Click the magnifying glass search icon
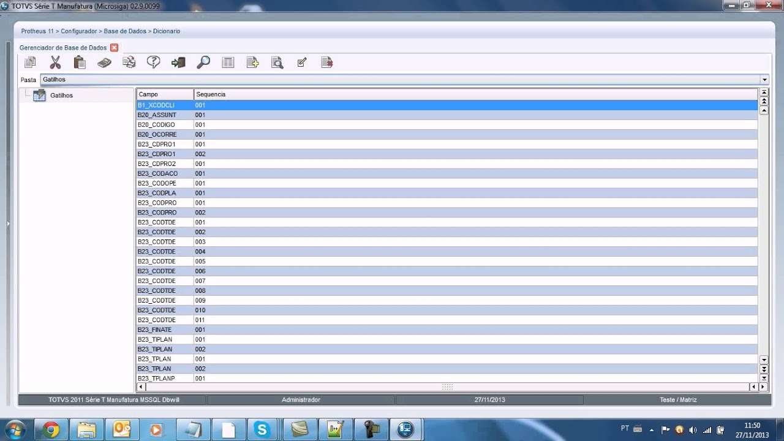Viewport: 784px width, 441px height. click(x=203, y=62)
